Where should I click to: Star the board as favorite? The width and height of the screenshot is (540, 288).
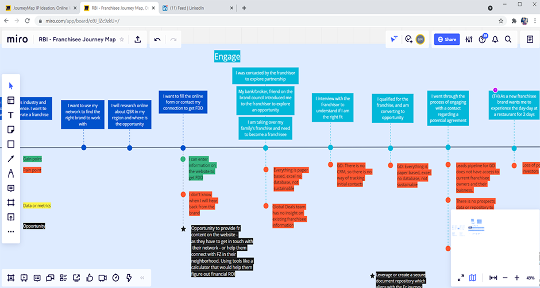(122, 39)
